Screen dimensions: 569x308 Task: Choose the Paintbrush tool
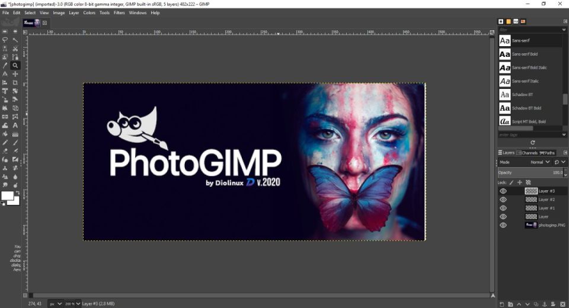click(x=15, y=143)
